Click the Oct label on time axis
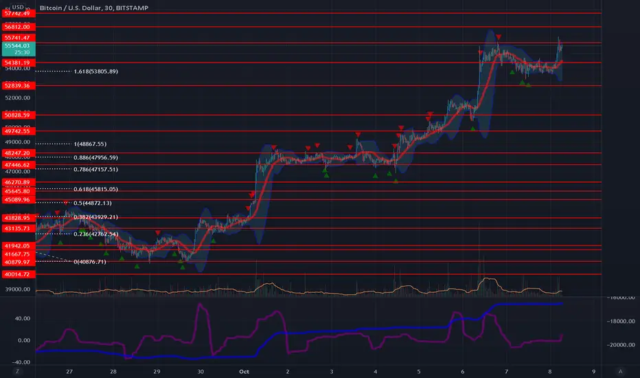Screen dimensions: 640x378 click(244, 371)
